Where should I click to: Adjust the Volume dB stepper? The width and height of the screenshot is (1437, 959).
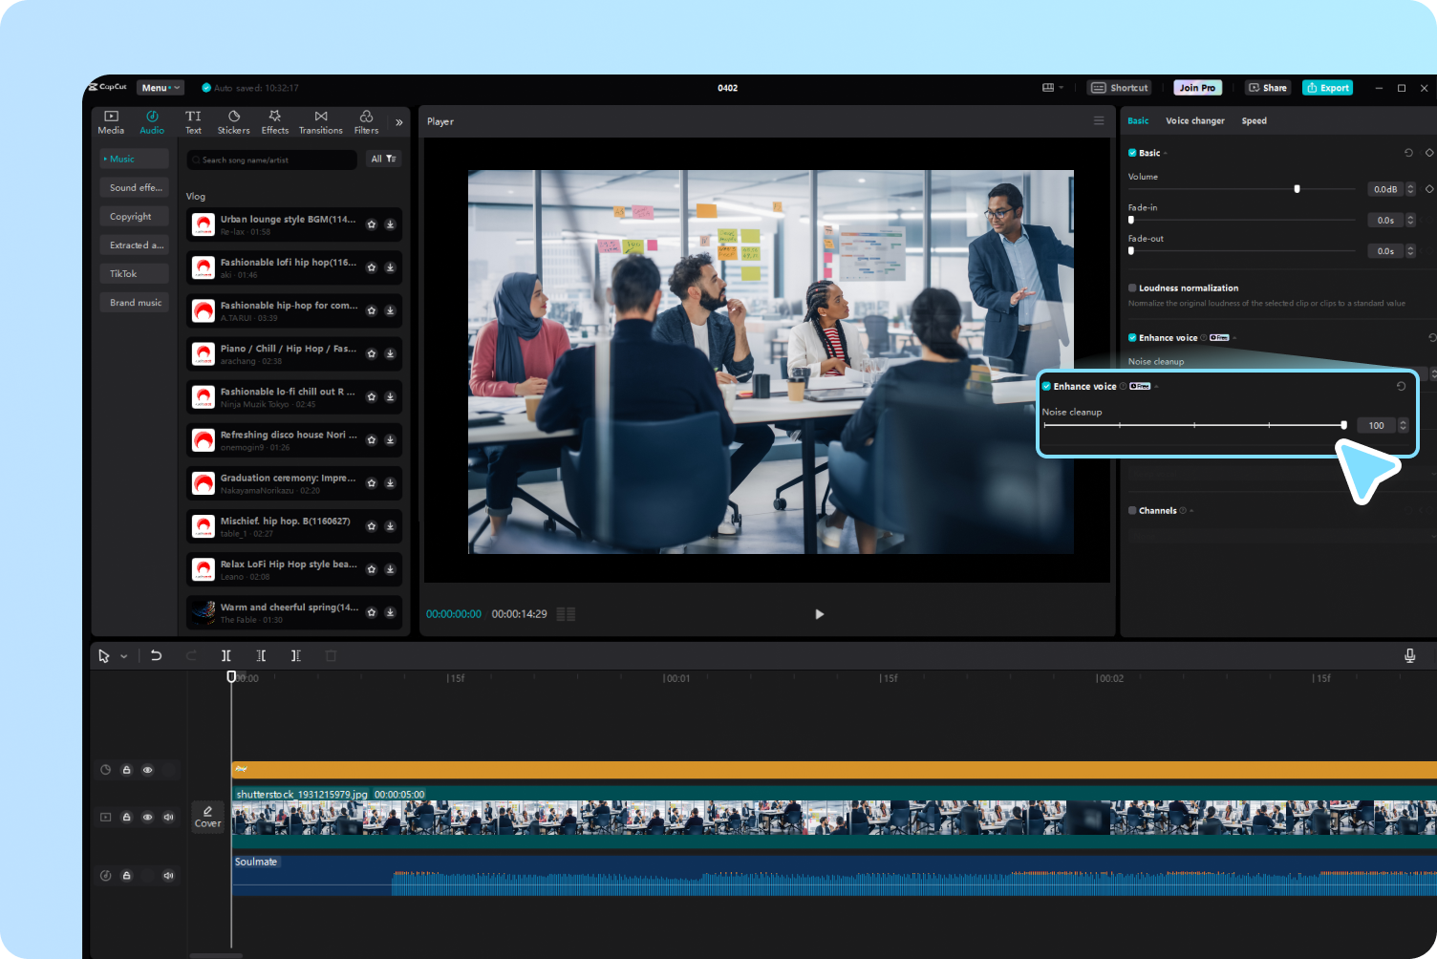click(1410, 189)
